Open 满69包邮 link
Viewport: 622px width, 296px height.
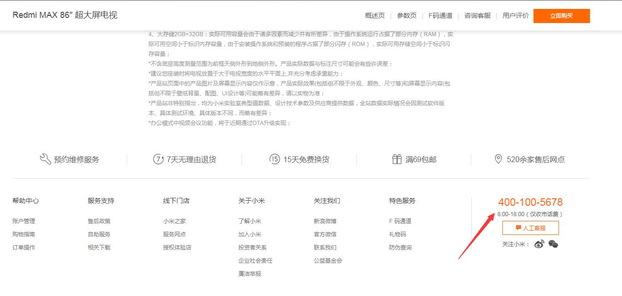(x=421, y=159)
